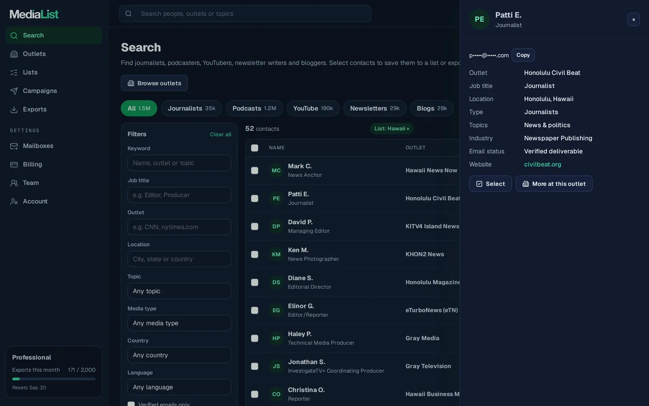
Task: Focus the Job title filter field
Action: [x=179, y=195]
